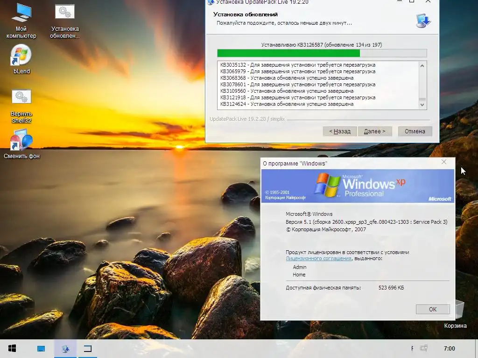Close the О программе Windows dialog
The image size is (478, 358).
444,162
